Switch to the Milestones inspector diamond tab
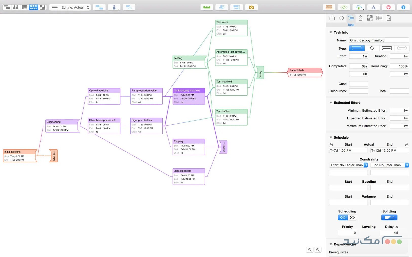412x257 pixels. (342, 18)
